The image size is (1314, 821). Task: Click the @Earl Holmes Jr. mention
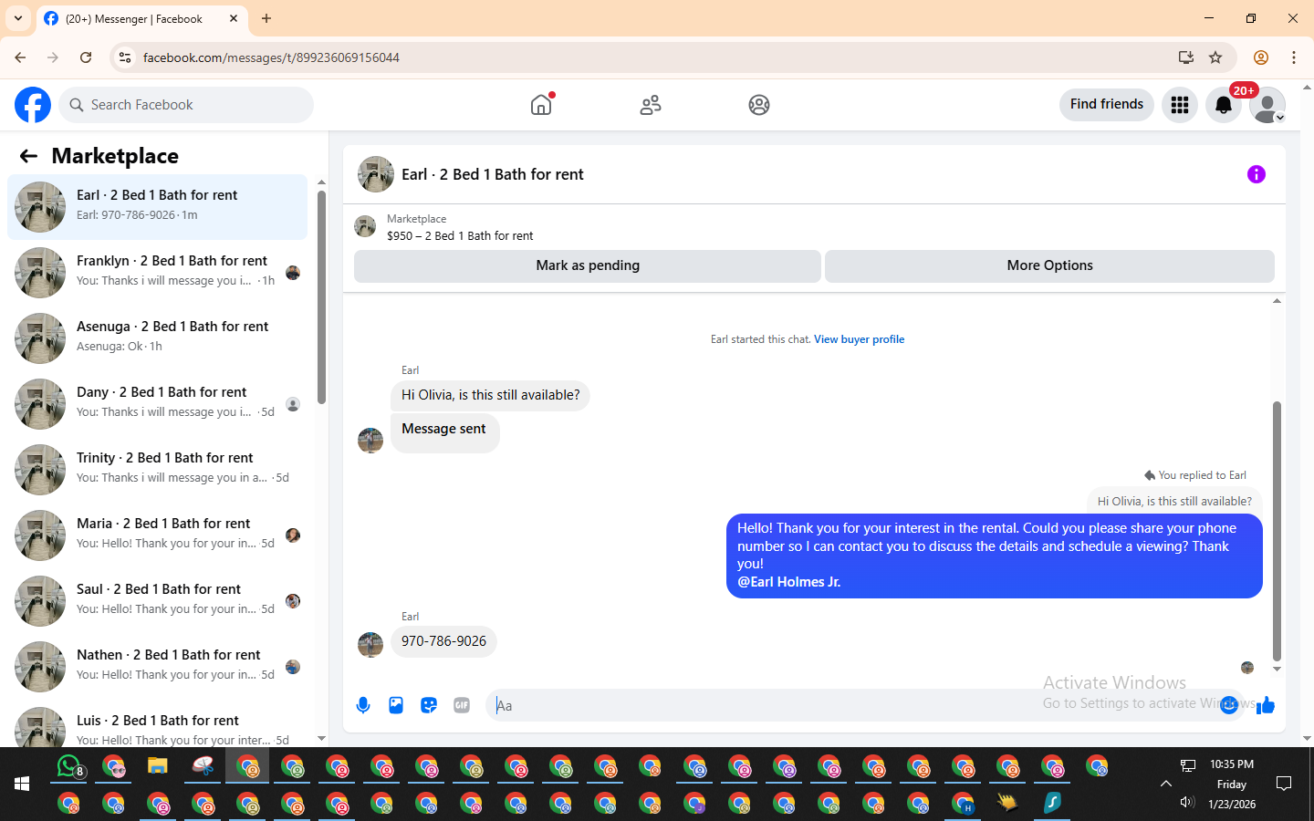click(x=788, y=582)
